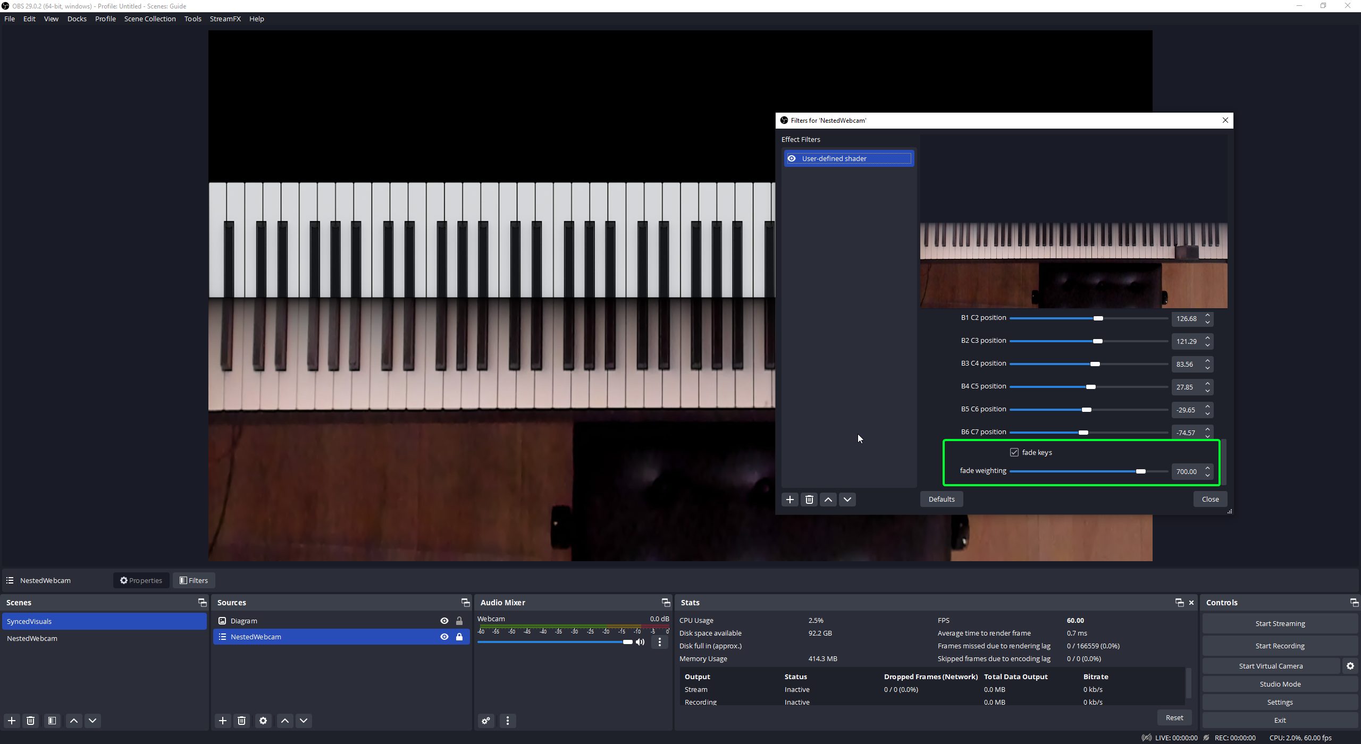The width and height of the screenshot is (1361, 744).
Task: Open the StreamFX menu
Action: [225, 19]
